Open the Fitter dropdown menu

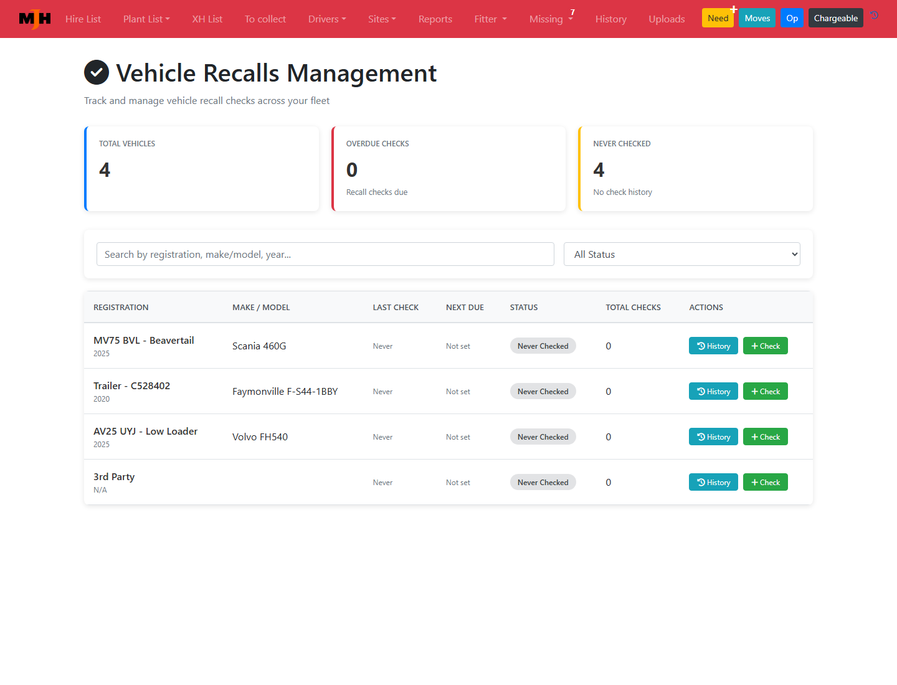coord(491,19)
